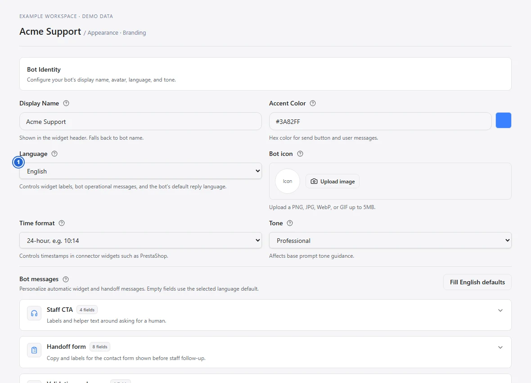Click Fill English defaults button
The height and width of the screenshot is (383, 531).
coord(477,282)
